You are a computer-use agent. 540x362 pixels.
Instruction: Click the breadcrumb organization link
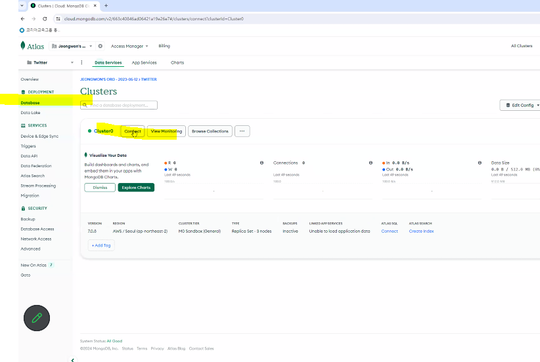(x=109, y=79)
